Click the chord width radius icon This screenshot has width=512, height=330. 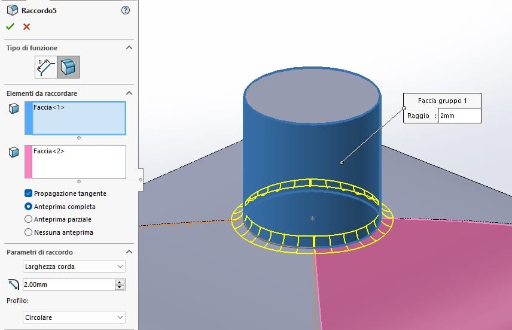pos(13,284)
